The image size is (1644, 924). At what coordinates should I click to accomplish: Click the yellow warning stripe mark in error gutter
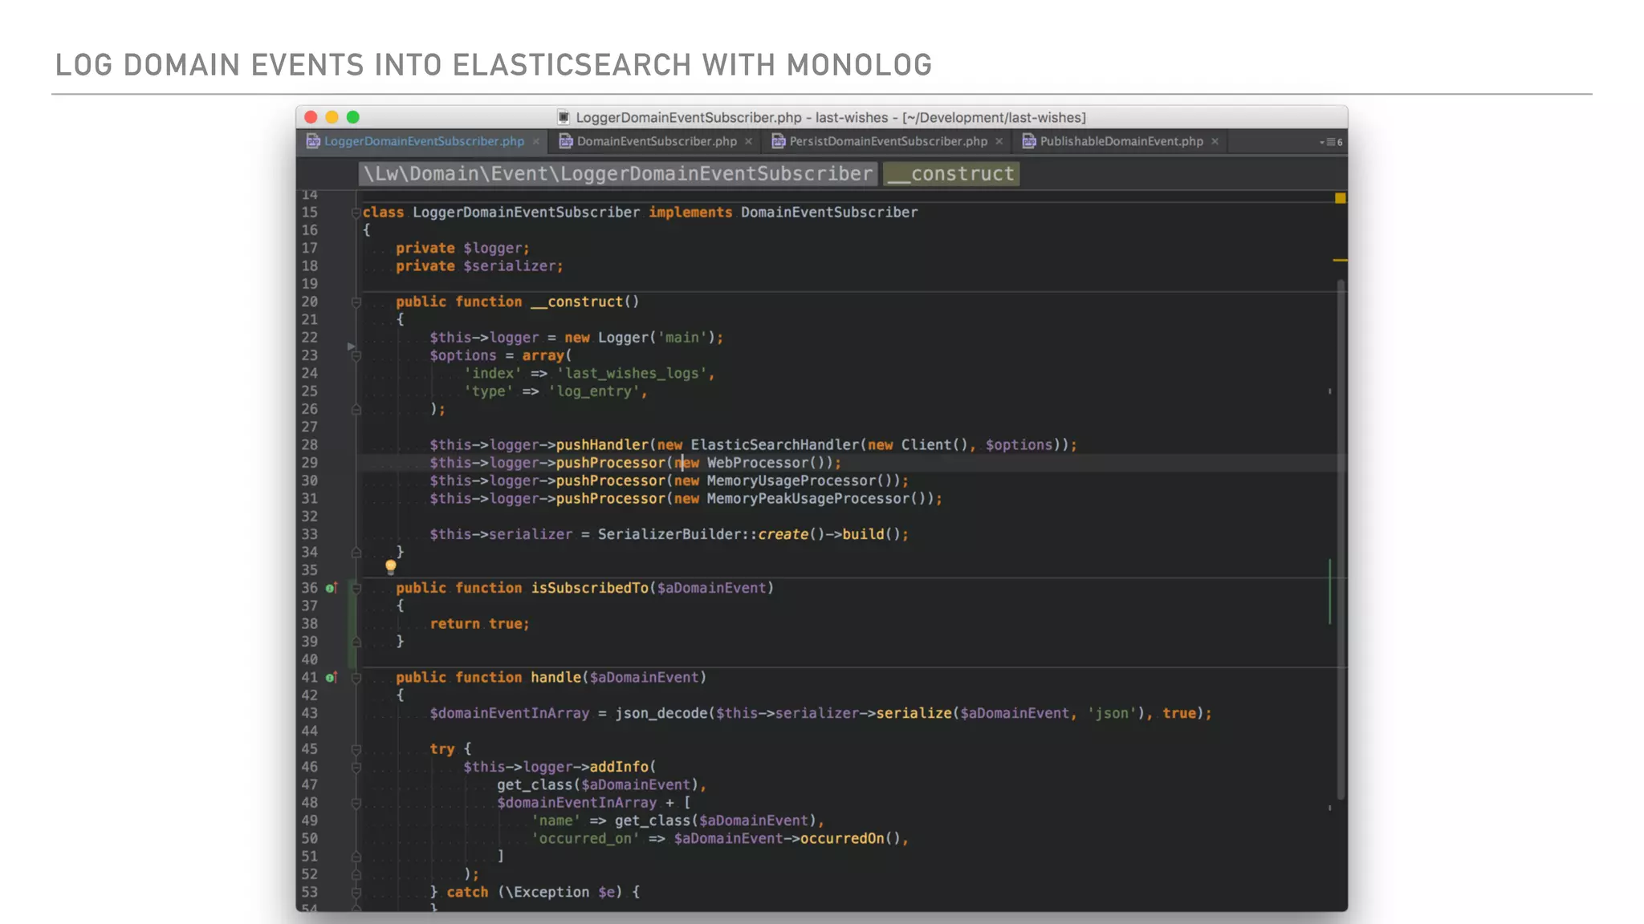click(1340, 261)
